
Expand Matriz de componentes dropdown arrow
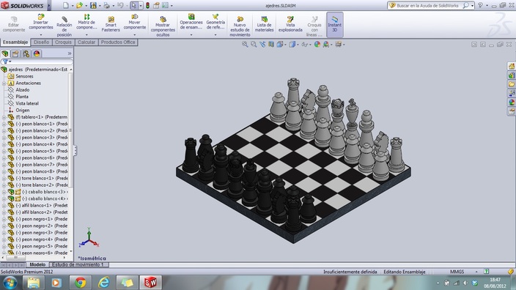(86, 34)
